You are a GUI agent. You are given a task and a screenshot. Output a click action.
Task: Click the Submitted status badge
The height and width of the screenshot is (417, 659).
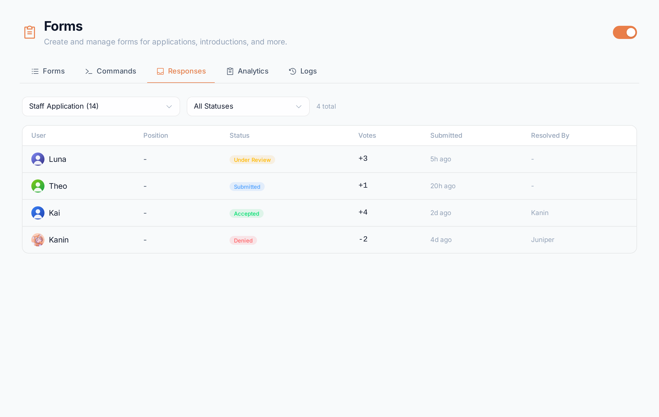tap(247, 187)
